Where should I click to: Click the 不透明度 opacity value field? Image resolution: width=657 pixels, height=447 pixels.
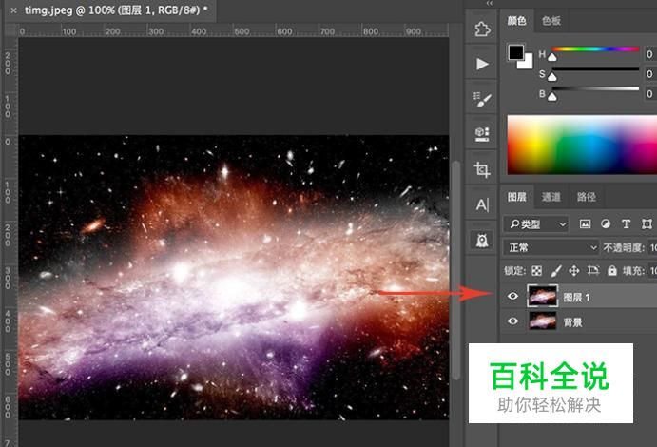[x=652, y=247]
